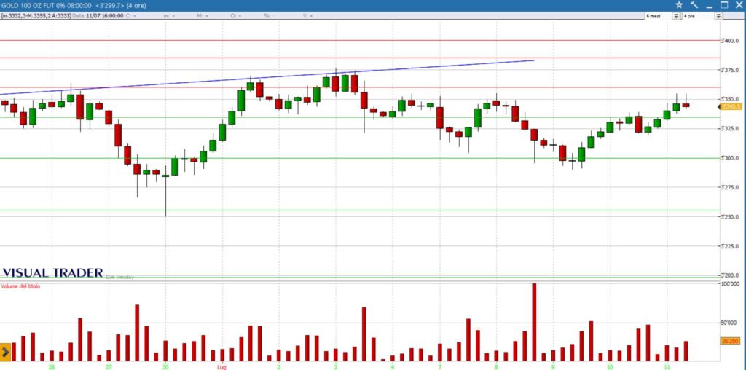746x370 pixels.
Task: Click the "C:" close value field
Action: tap(131, 16)
